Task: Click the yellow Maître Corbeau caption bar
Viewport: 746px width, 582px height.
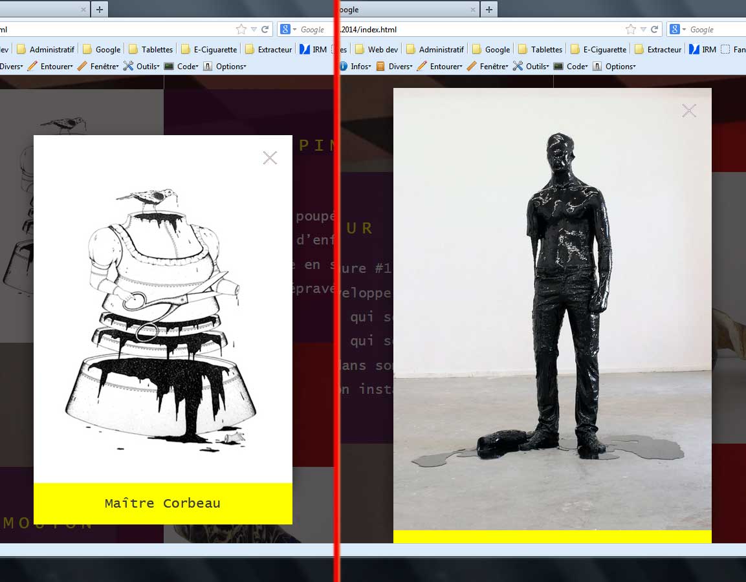Action: tap(162, 503)
